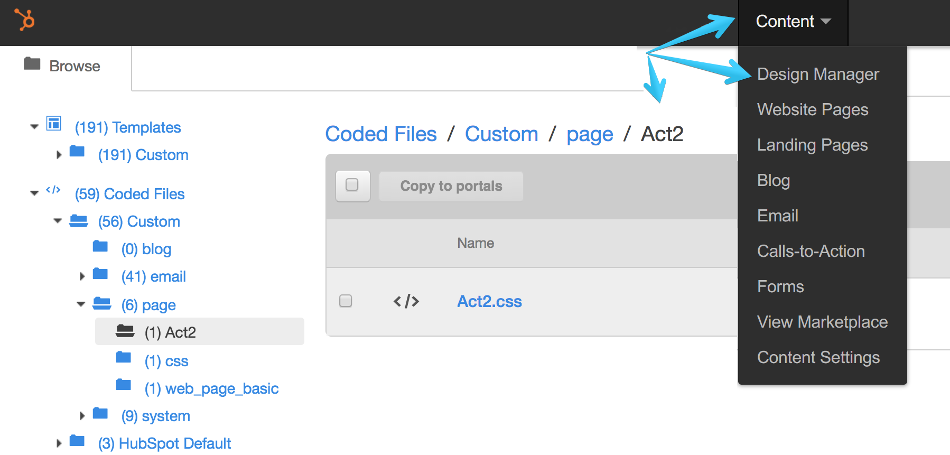Click the code file icon beside Act2.css
Image resolution: width=950 pixels, height=455 pixels.
[406, 301]
